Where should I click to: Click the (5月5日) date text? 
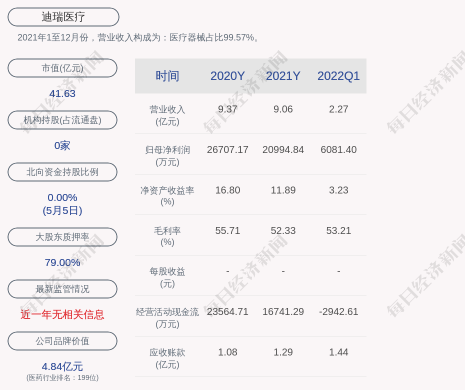[x=62, y=210]
